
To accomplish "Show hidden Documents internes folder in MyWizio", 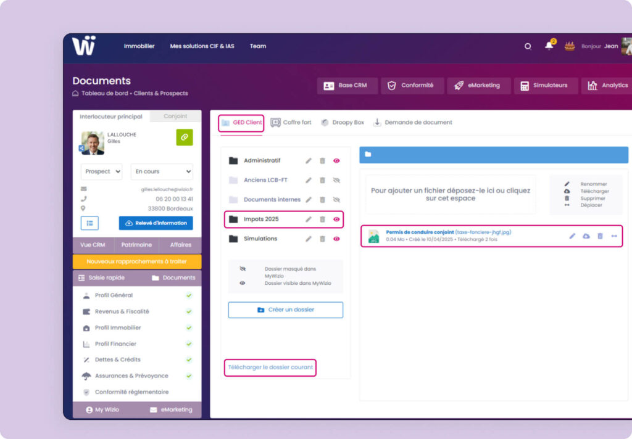I will tap(336, 199).
